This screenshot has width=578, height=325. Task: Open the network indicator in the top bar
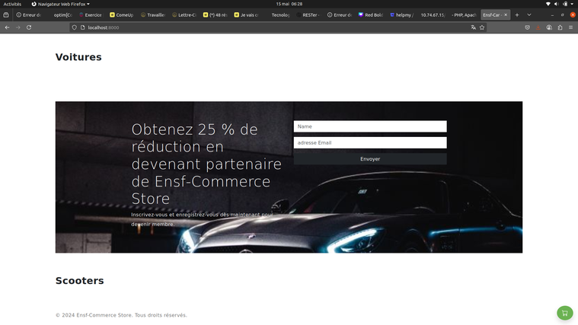click(548, 4)
